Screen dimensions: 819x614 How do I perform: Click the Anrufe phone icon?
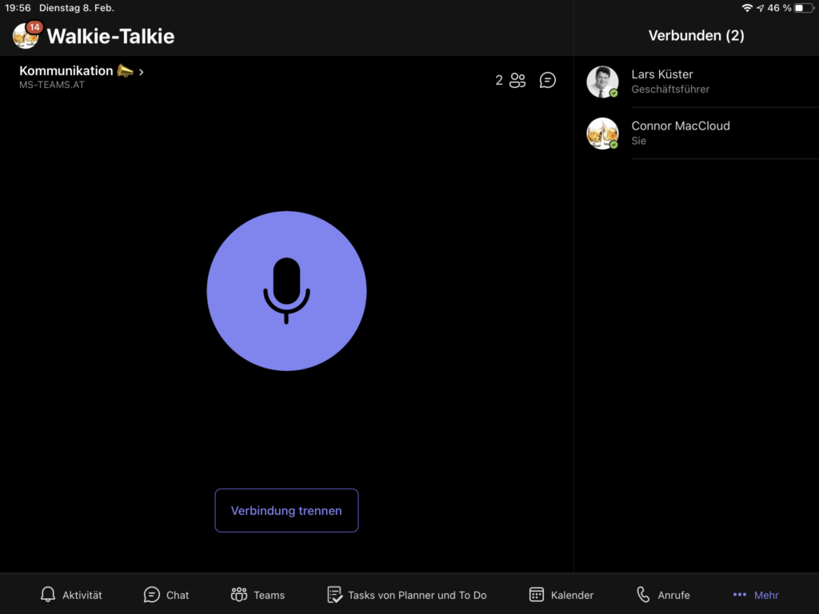click(x=644, y=594)
